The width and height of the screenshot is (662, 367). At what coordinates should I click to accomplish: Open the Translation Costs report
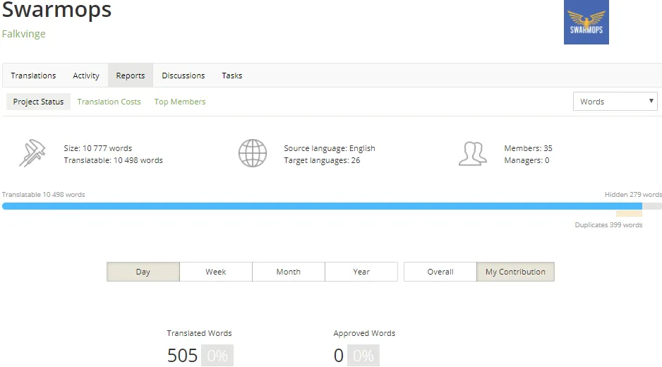[109, 102]
